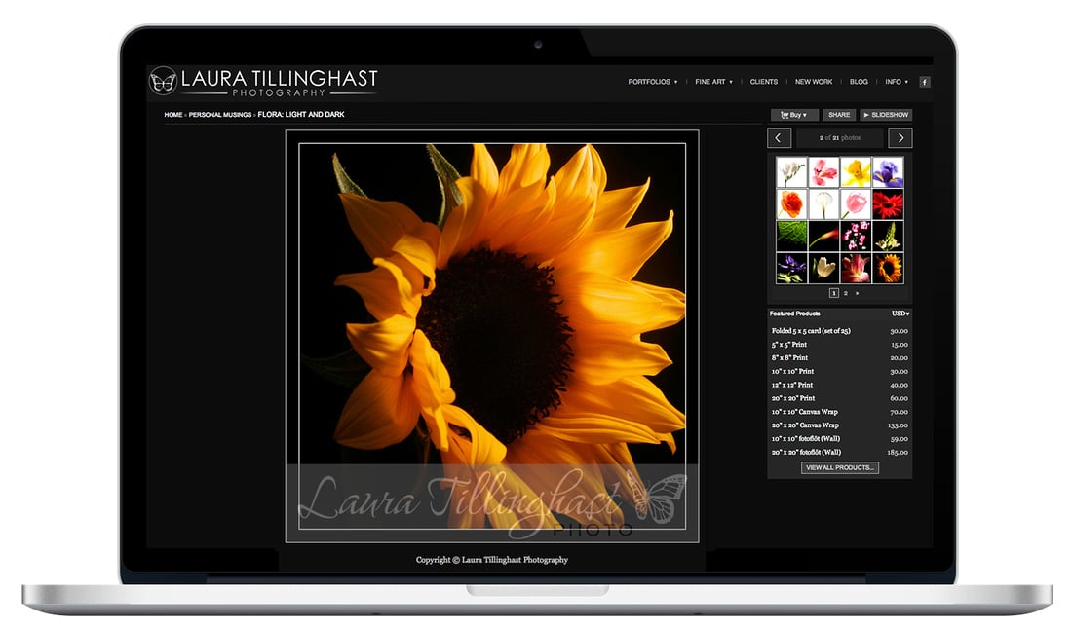Open the CLIENTS page
This screenshot has height=628, width=1072.
click(764, 82)
